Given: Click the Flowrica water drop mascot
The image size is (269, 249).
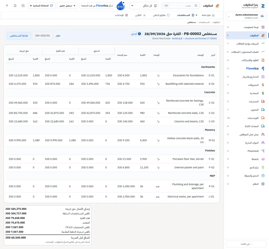Looking at the screenshot, I should click(120, 6).
